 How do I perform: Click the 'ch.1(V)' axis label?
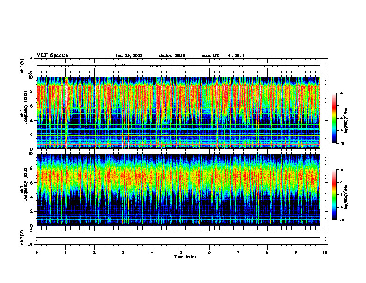point(22,66)
